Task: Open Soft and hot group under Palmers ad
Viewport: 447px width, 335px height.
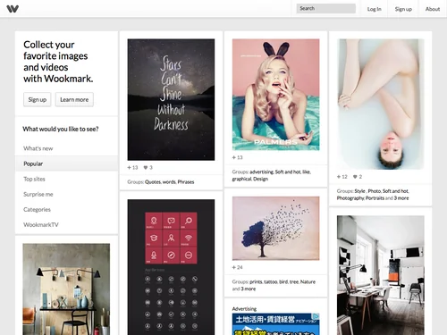Action: click(288, 172)
